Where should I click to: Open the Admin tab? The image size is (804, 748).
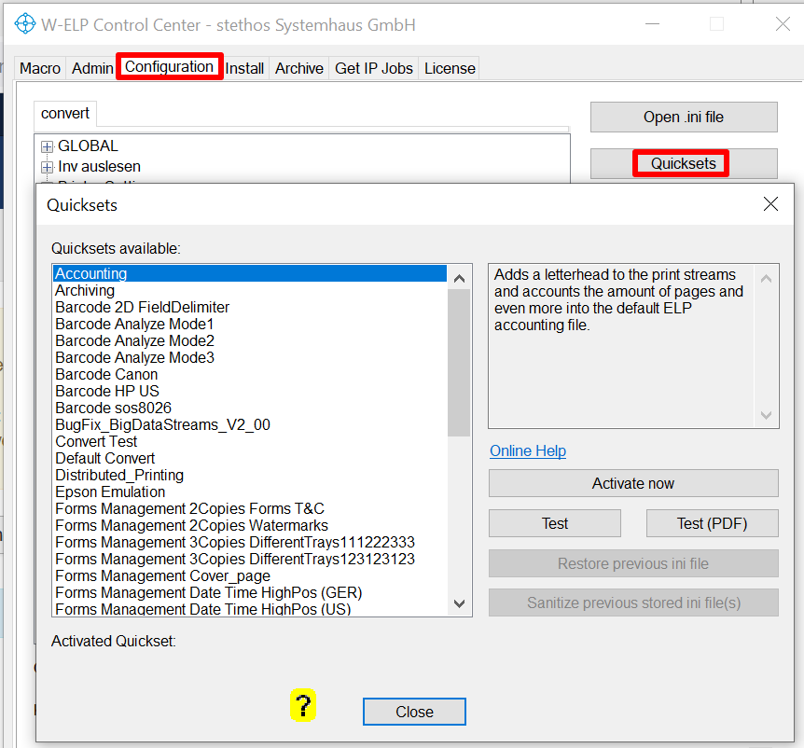click(92, 68)
